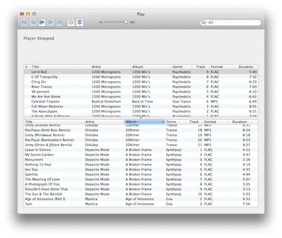Focus the All search field

coord(230,22)
